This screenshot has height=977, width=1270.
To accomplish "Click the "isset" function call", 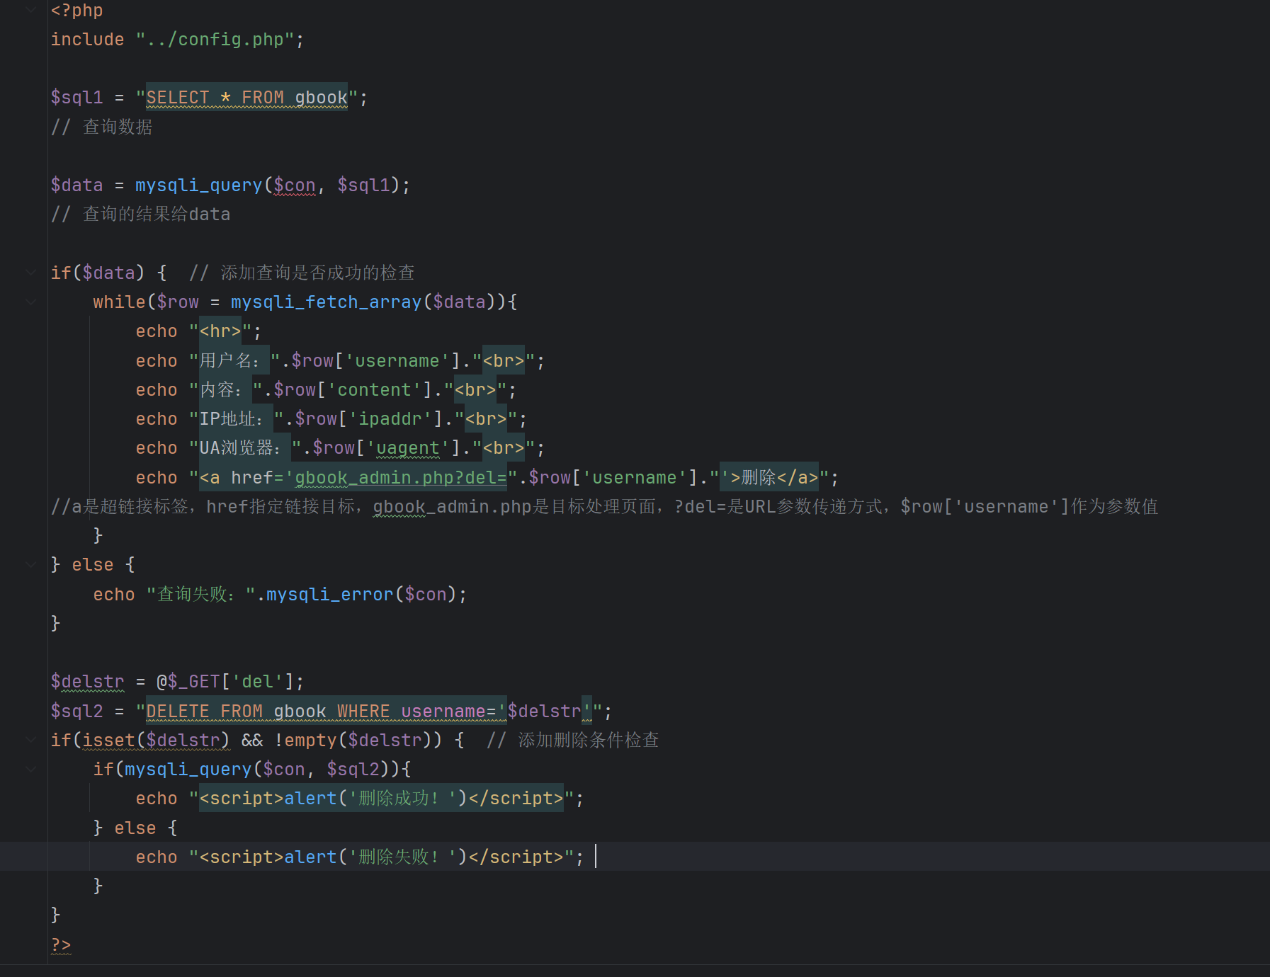I will 108,741.
